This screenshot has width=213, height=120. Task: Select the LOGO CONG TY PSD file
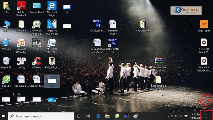point(112,43)
